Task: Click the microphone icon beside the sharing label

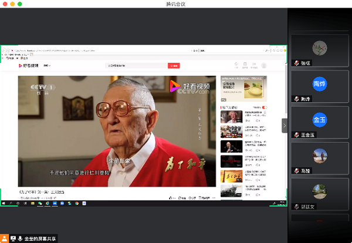Action: click(21, 238)
